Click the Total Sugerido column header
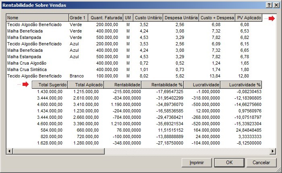Image resolution: width=282 pixels, height=173 pixels. coord(50,85)
